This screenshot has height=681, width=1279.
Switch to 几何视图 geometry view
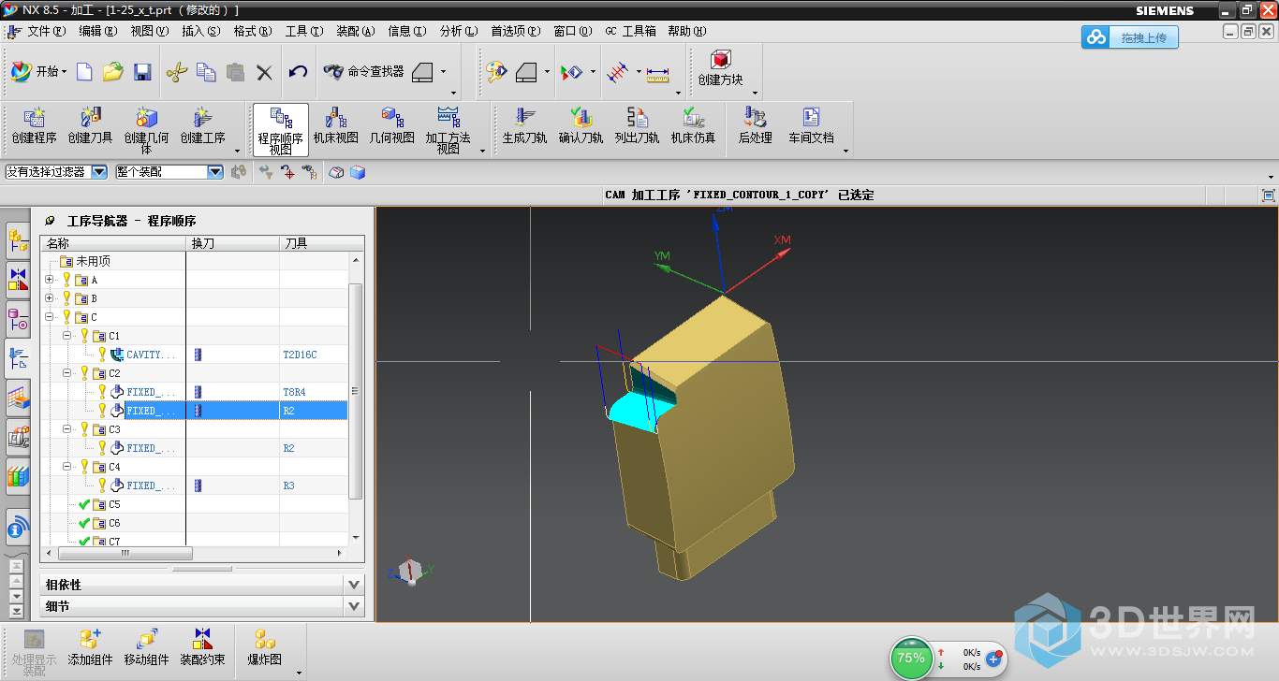point(392,126)
